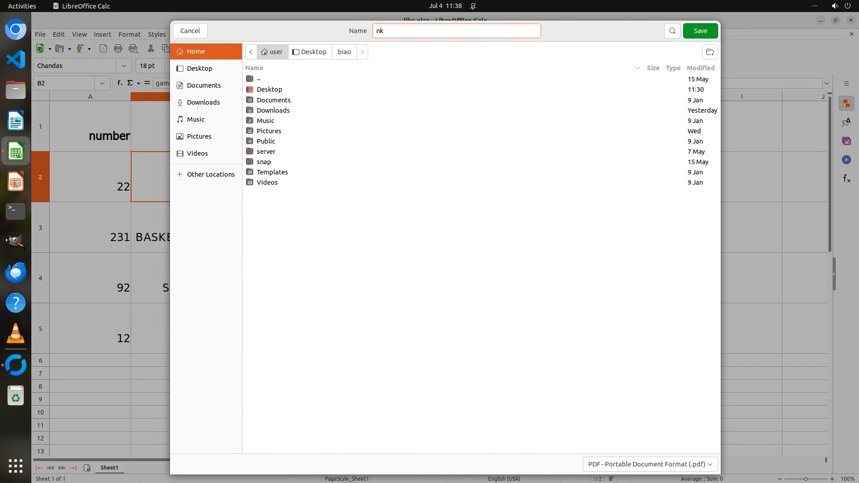Open the Format menu
859x483 pixels.
(129, 34)
